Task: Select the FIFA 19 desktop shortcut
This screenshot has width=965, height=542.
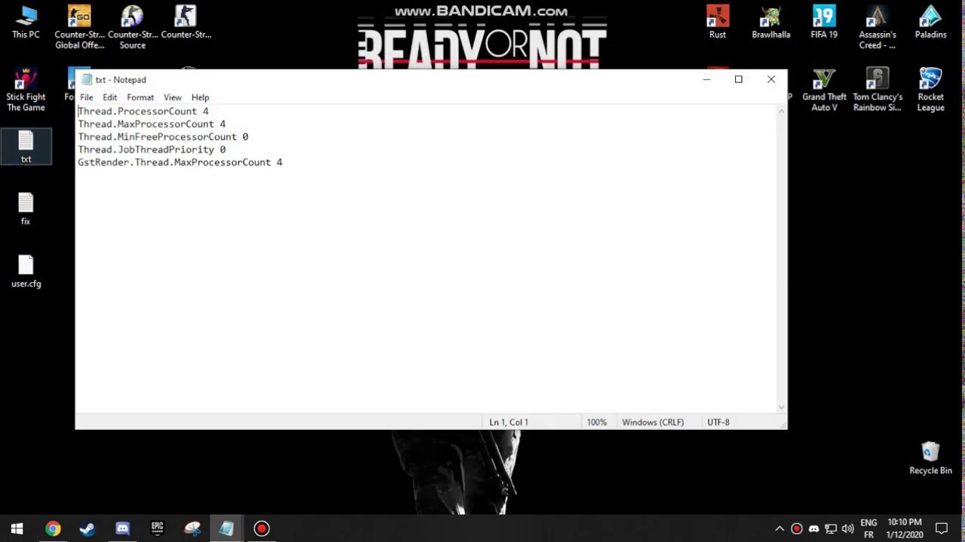Action: click(824, 23)
